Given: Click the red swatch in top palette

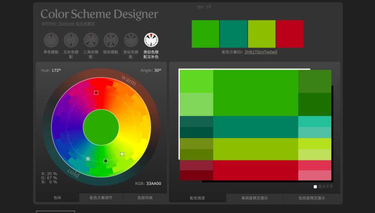Looking at the screenshot, I should tap(290, 34).
